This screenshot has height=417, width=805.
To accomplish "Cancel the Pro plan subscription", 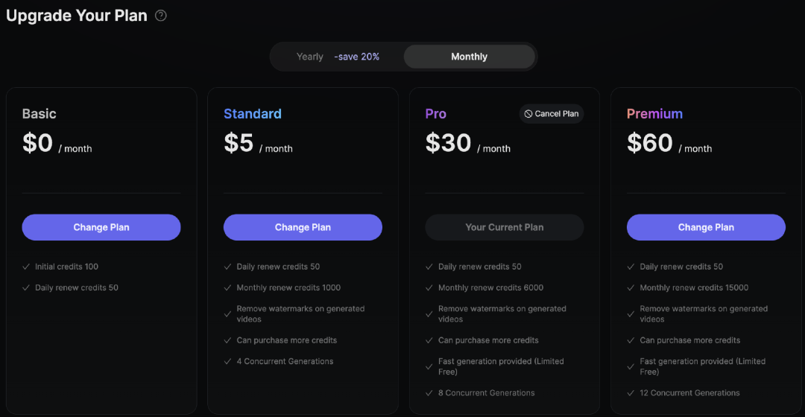I will (552, 114).
